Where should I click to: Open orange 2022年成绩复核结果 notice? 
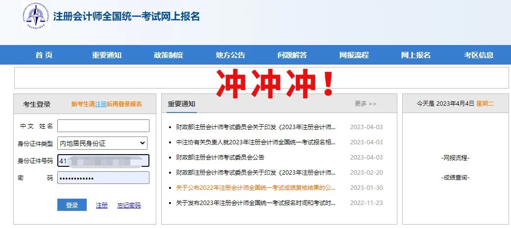click(256, 188)
